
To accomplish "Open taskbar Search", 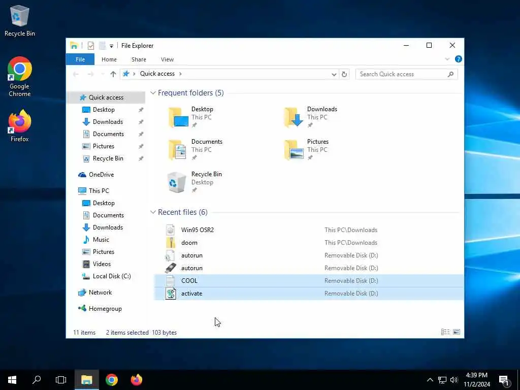I will [x=37, y=380].
